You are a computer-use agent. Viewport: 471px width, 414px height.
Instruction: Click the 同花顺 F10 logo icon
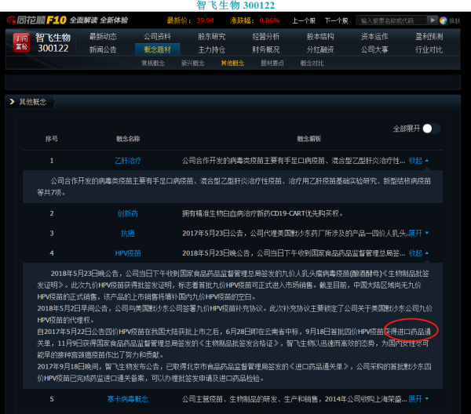click(36, 20)
